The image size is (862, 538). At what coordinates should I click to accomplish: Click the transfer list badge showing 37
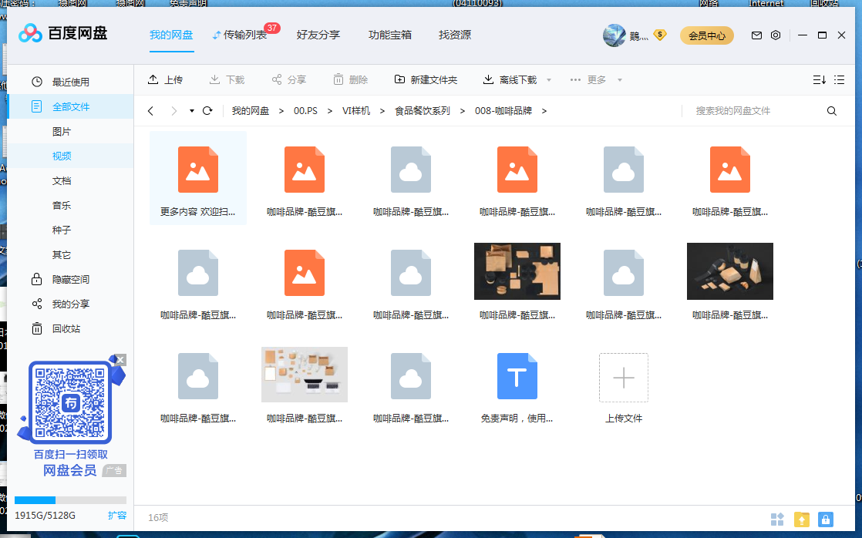(272, 28)
